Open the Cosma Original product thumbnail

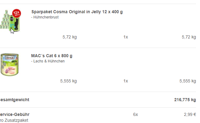pos(10,20)
